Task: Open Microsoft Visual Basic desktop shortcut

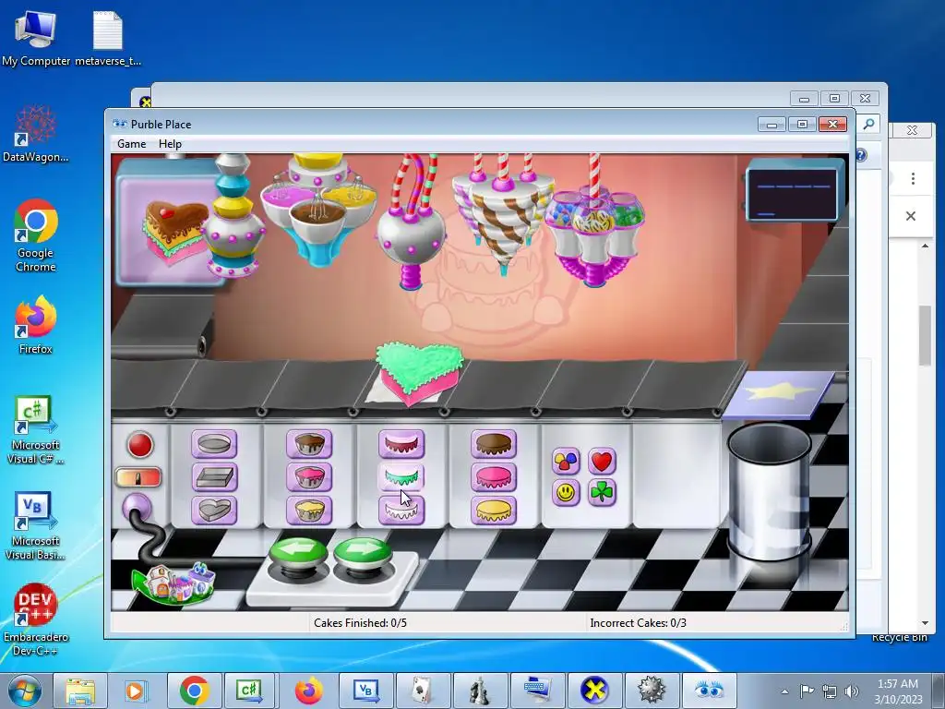Action: tap(36, 525)
